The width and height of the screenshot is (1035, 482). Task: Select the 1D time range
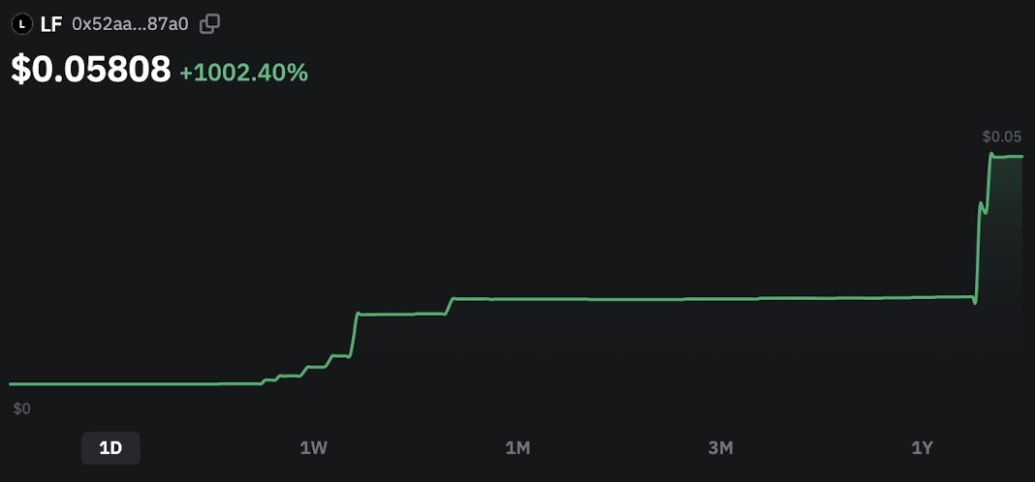(x=110, y=448)
